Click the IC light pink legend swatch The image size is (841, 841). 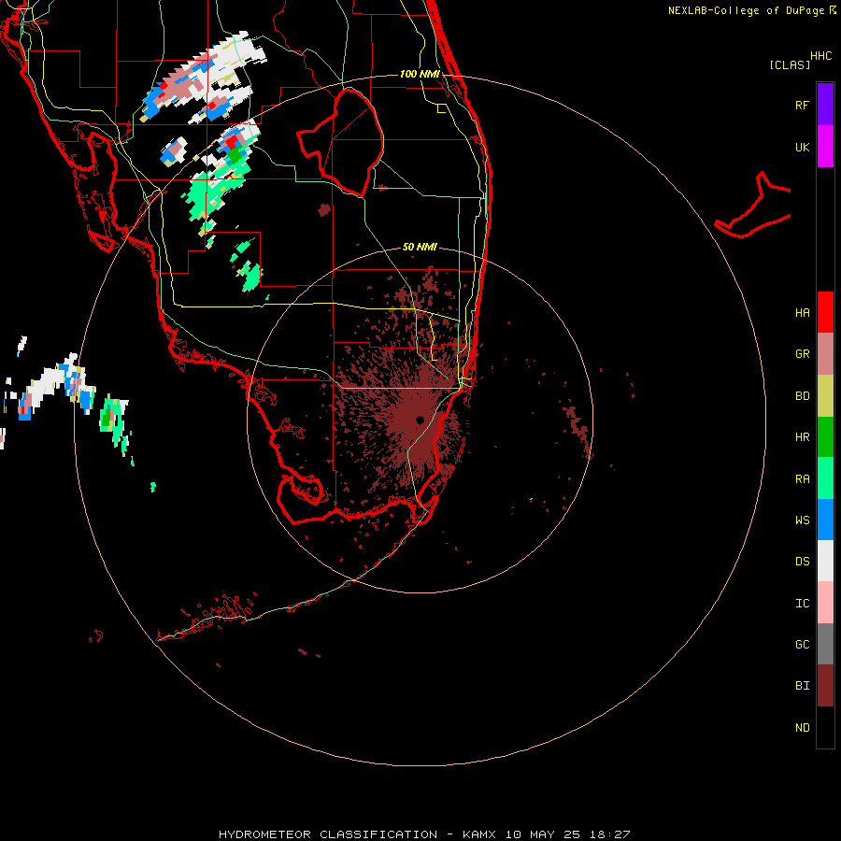click(x=825, y=603)
